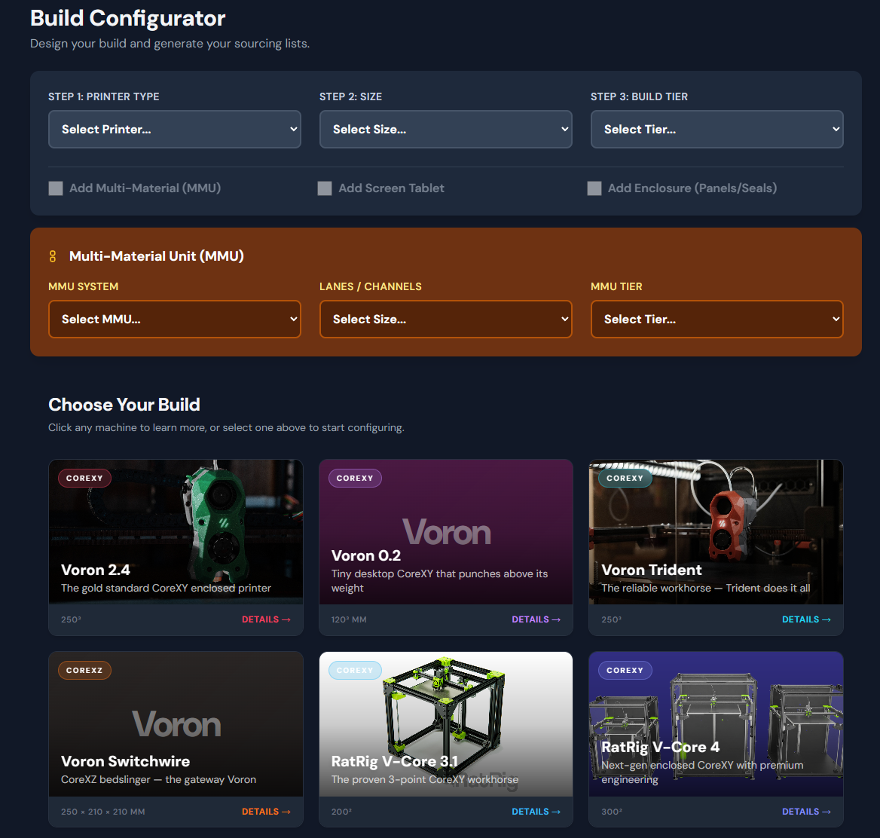880x838 pixels.
Task: Click the 'LANES / CHANNELS' label
Action: pyautogui.click(x=371, y=286)
